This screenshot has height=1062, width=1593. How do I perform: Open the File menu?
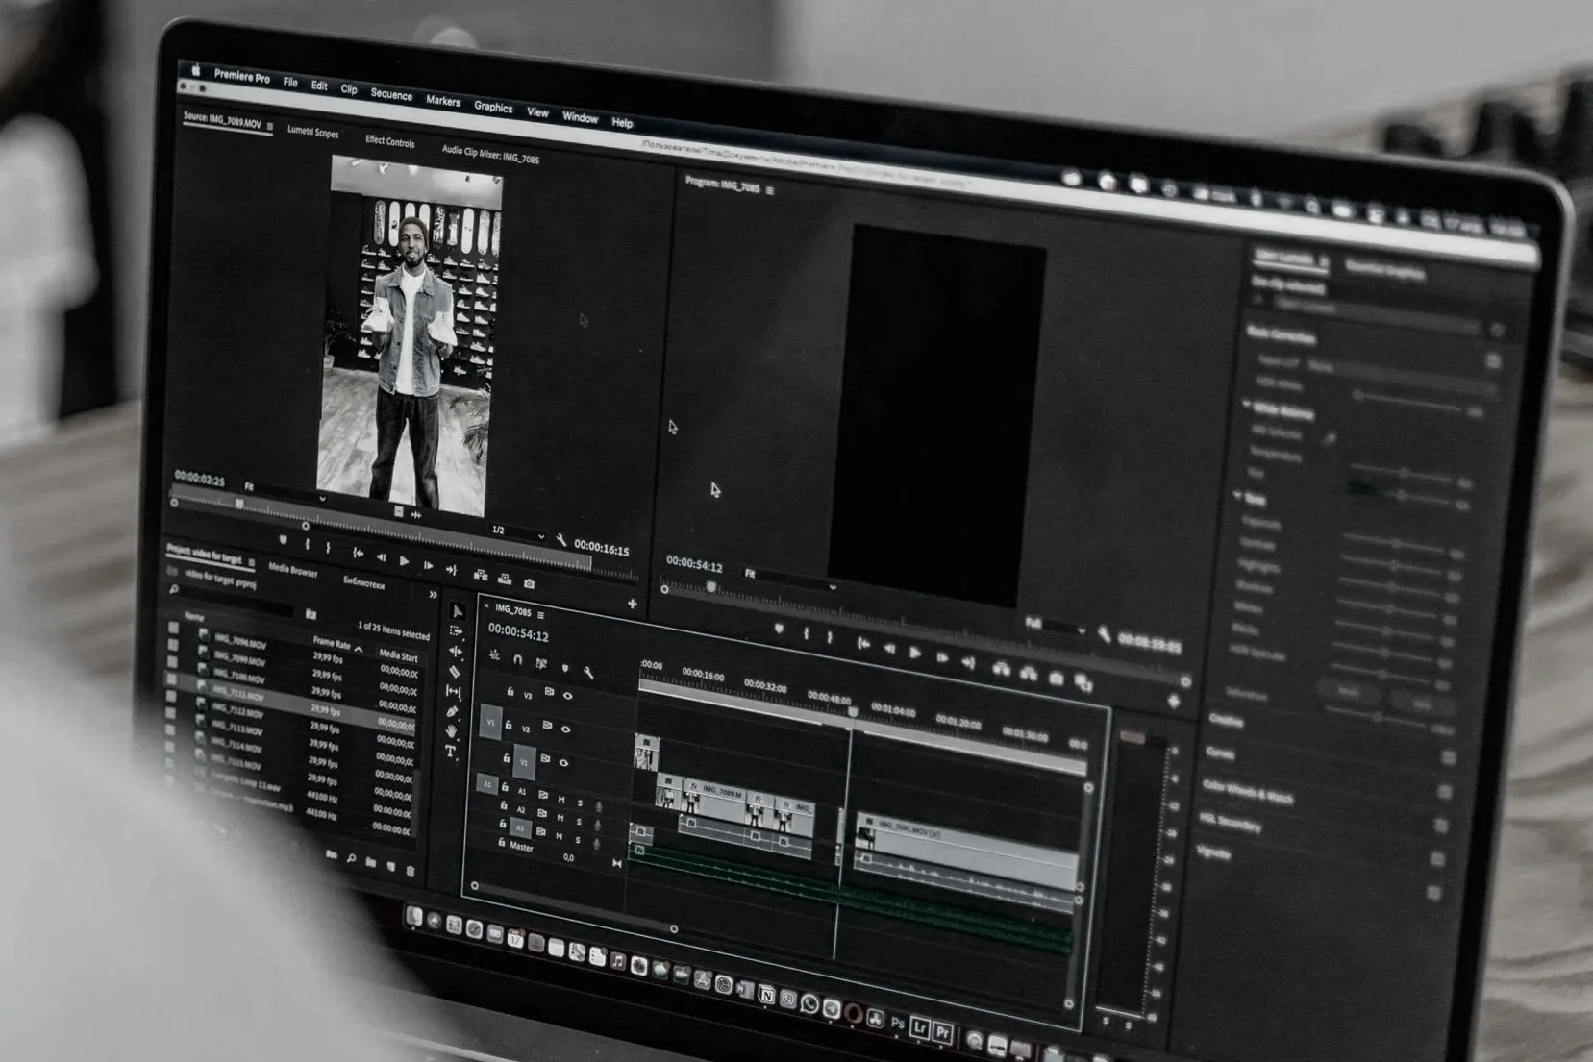click(x=290, y=83)
